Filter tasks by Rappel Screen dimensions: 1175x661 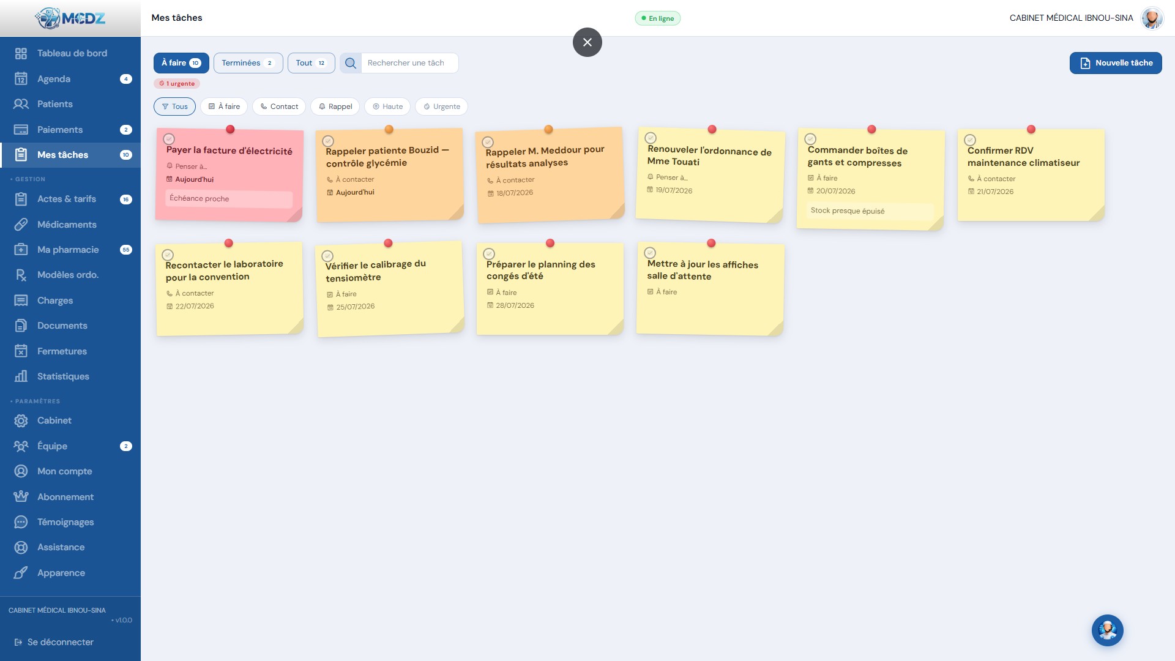click(x=335, y=106)
